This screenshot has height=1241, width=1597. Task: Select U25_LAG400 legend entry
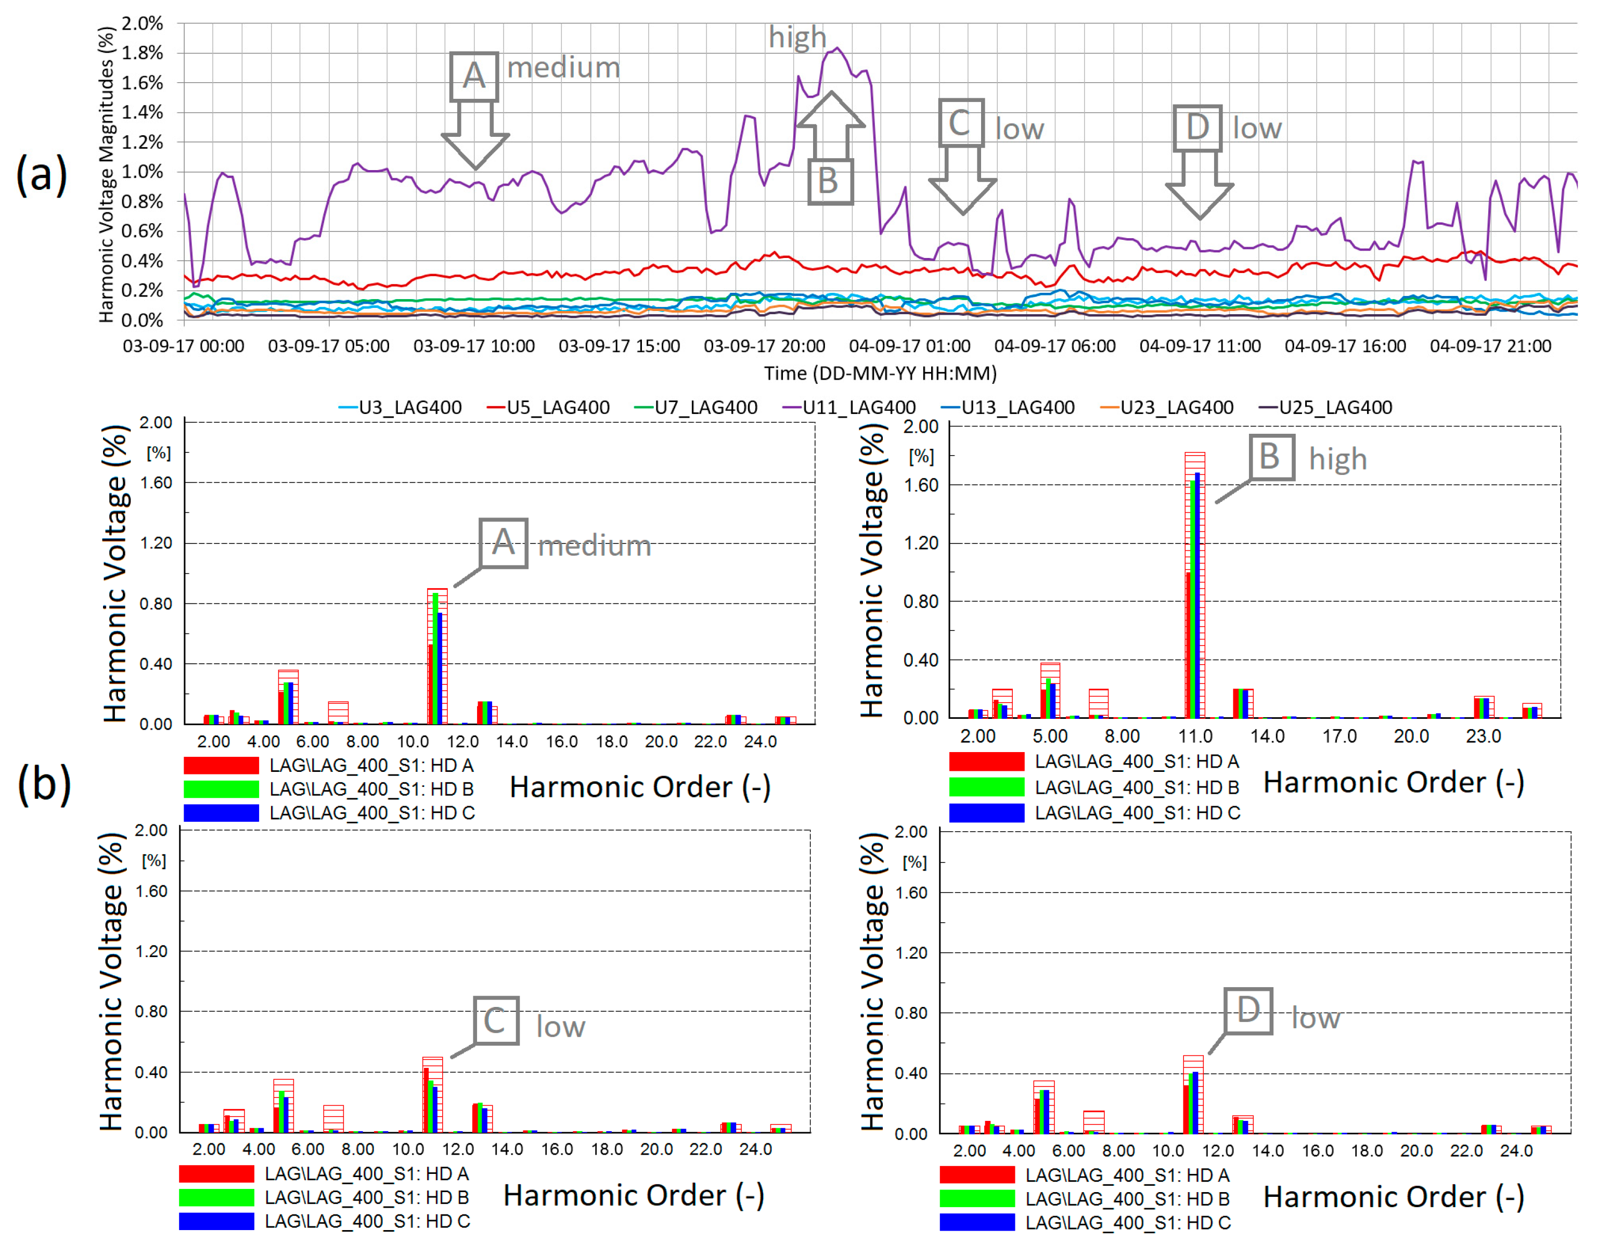(1324, 407)
